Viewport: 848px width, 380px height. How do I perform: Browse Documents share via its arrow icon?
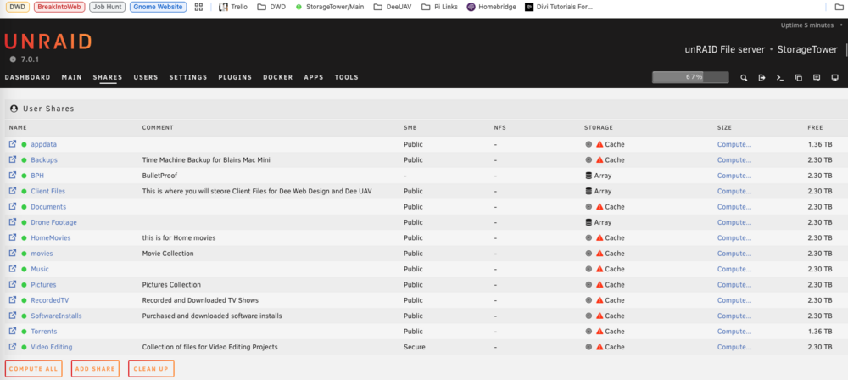tap(13, 206)
